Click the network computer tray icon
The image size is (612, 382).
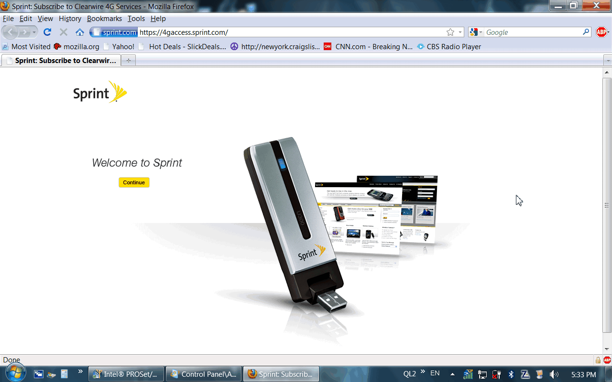[x=482, y=374]
